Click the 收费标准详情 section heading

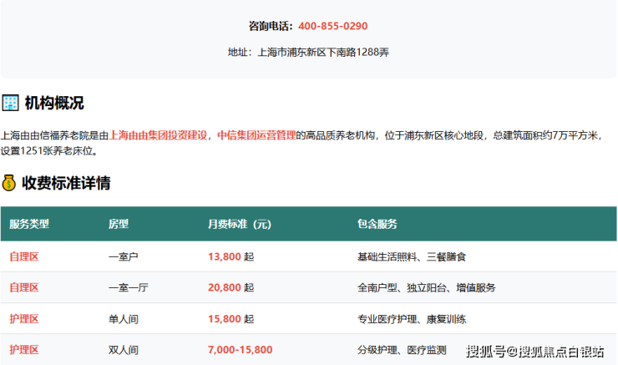point(67,183)
